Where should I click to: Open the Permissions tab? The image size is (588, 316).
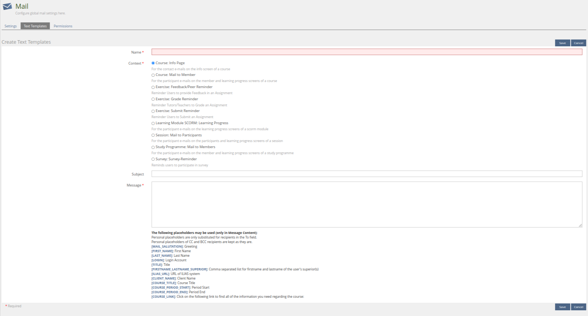63,26
